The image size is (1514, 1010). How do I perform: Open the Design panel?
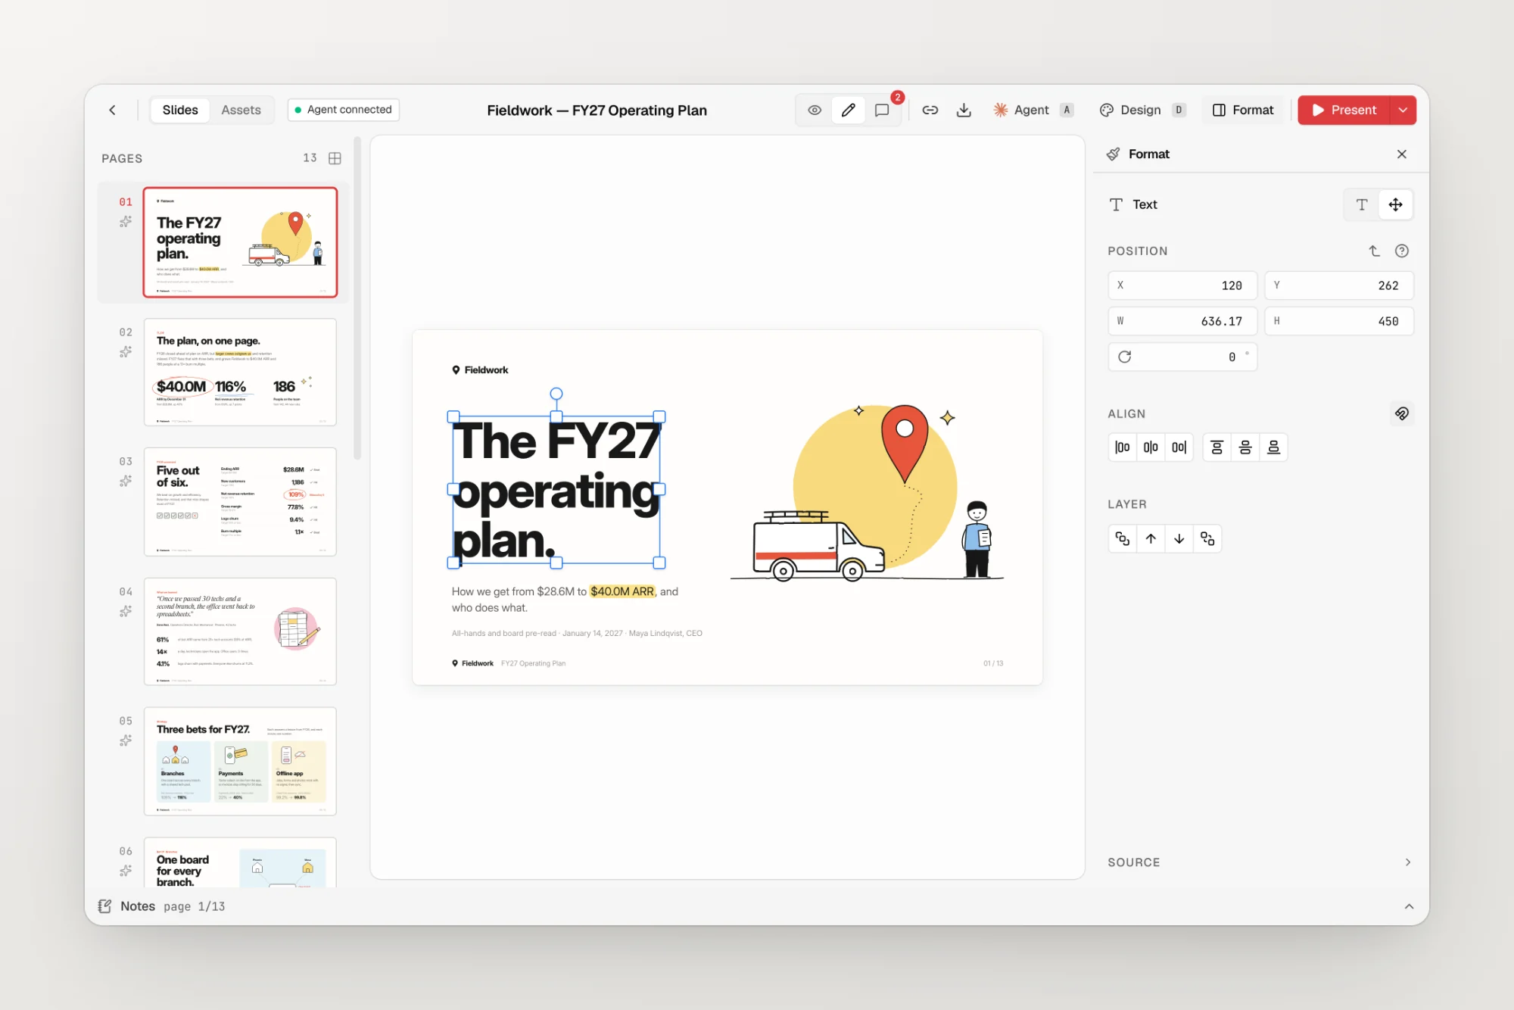pos(1142,110)
